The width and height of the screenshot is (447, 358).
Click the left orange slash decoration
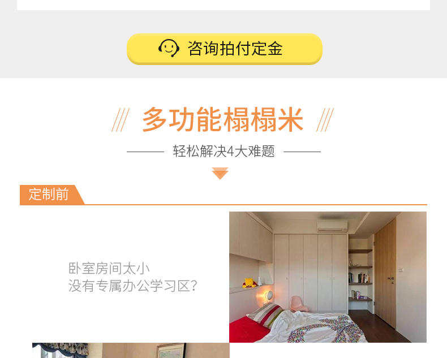click(121, 120)
